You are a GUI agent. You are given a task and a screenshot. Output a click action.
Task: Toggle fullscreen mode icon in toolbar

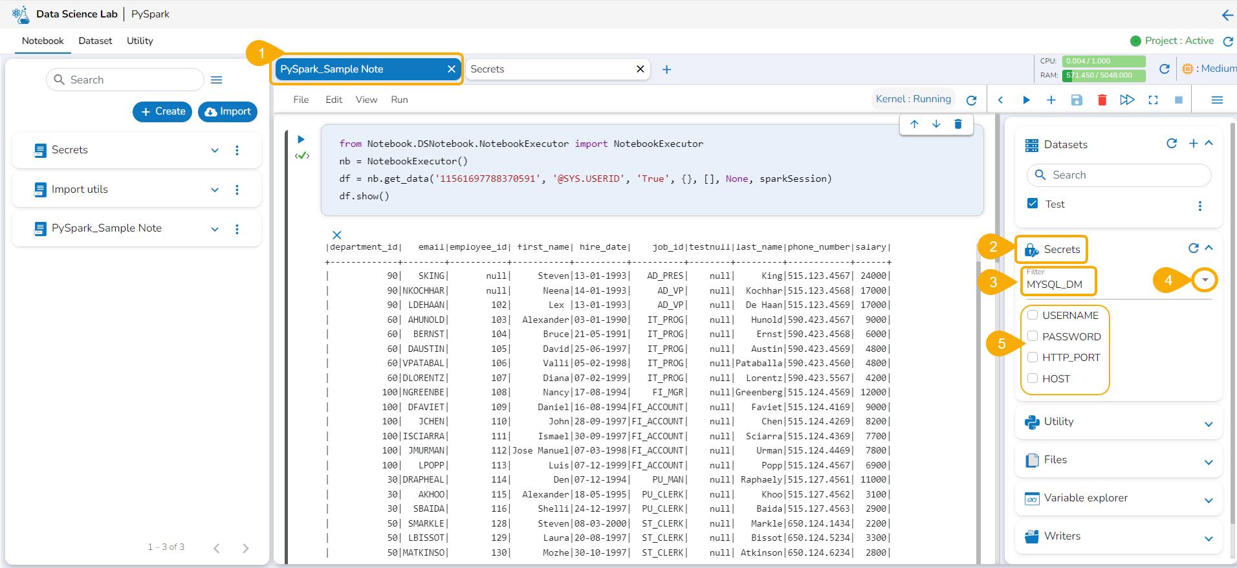coord(1153,100)
